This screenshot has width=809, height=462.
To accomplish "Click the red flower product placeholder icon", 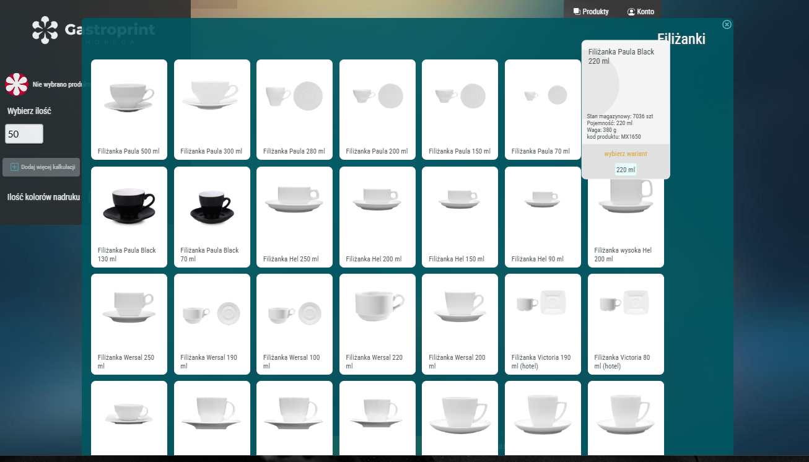I will click(17, 85).
